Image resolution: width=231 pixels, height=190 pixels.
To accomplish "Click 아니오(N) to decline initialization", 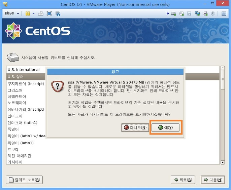I will pos(135,127).
